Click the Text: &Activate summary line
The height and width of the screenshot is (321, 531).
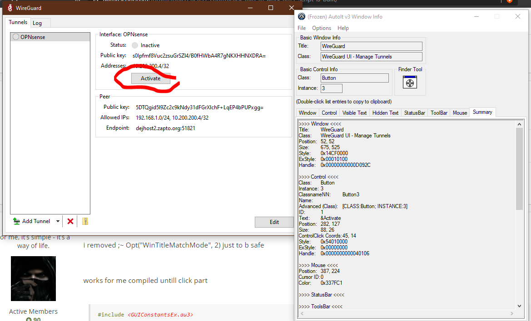point(320,218)
